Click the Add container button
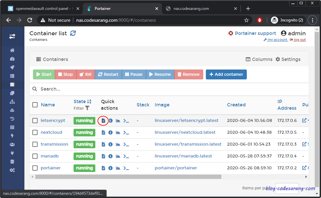This screenshot has height=198, width=321. [226, 74]
